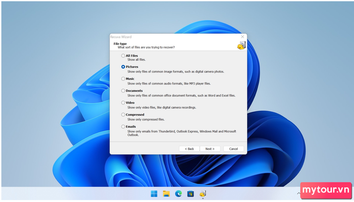Click "What sort of files" question text

146,47
